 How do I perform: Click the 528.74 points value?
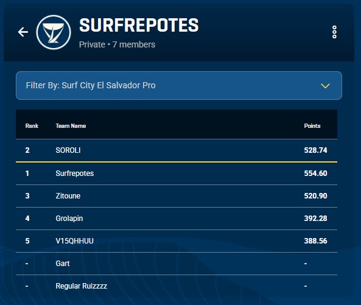click(315, 150)
